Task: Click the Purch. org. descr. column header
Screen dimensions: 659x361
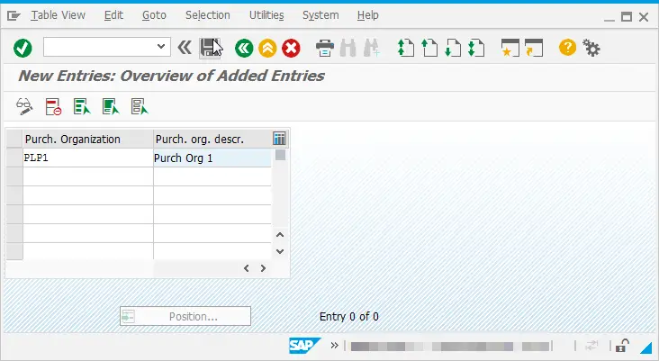Action: pos(212,139)
